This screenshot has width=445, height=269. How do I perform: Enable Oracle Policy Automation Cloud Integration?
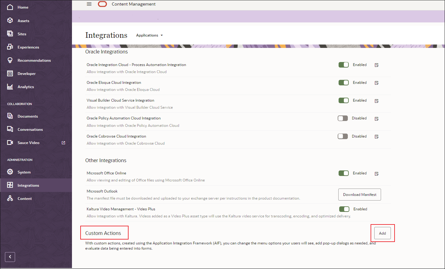click(343, 118)
